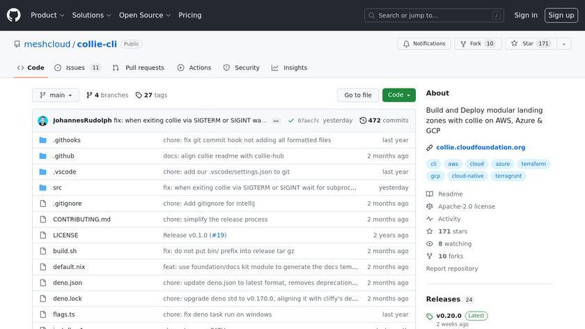Click JohannesRudolph's avatar image
This screenshot has height=329, width=585.
click(43, 121)
